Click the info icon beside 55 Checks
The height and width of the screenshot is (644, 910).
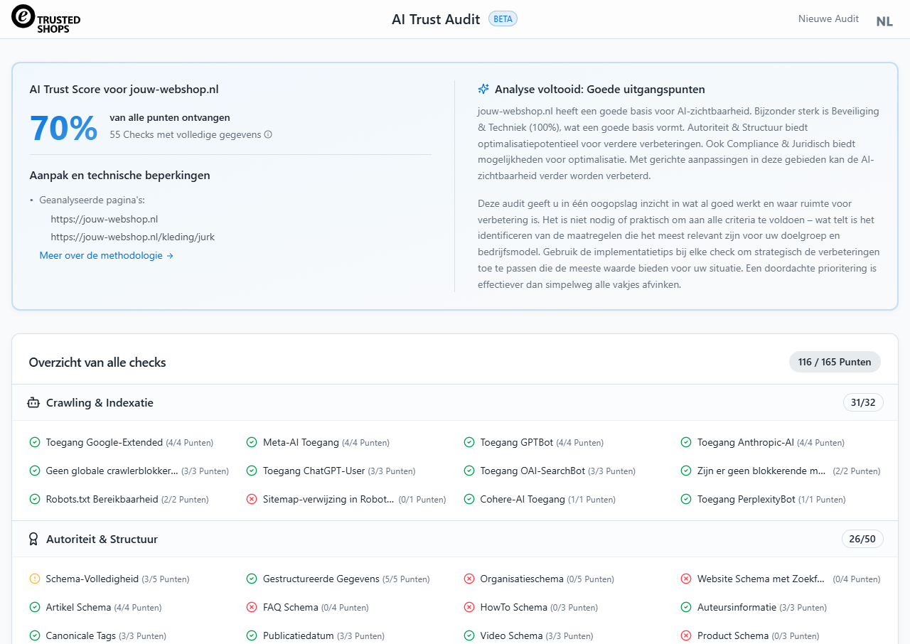pyautogui.click(x=268, y=134)
